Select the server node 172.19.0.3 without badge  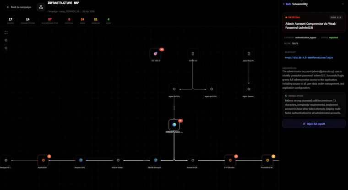tap(193, 54)
